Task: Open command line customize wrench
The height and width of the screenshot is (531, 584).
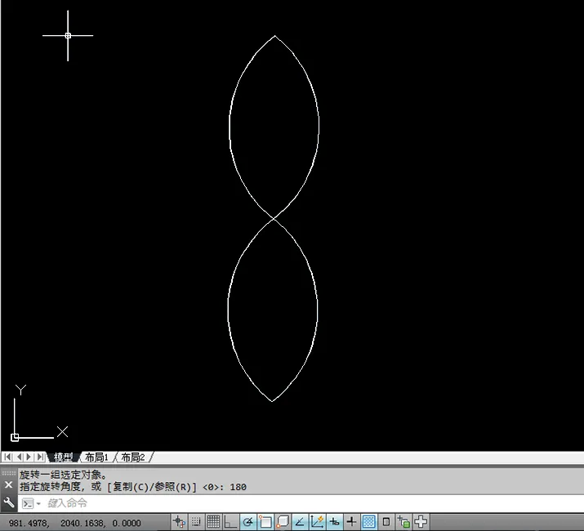Action: tap(8, 503)
